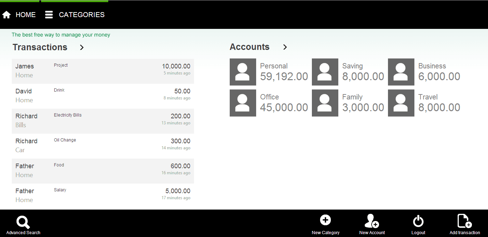
Task: Open the Travel account avatar icon
Action: click(x=401, y=103)
